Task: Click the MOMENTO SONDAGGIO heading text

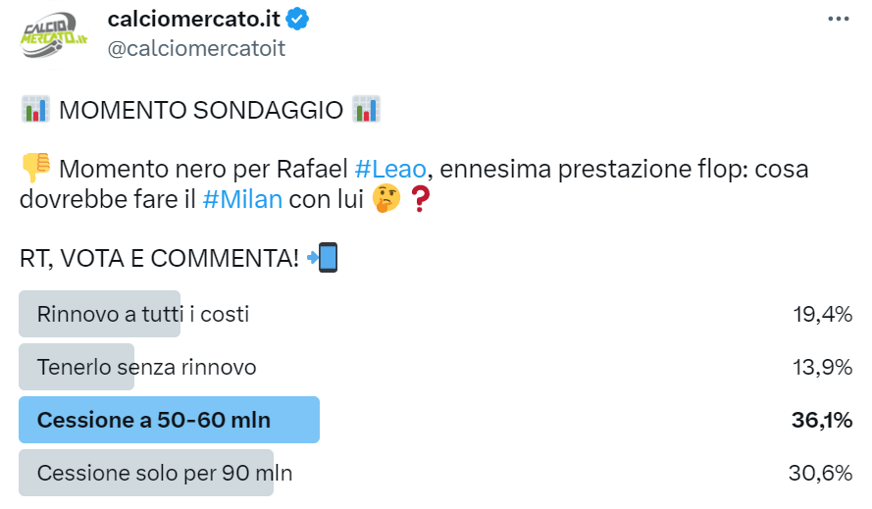Action: point(200,110)
